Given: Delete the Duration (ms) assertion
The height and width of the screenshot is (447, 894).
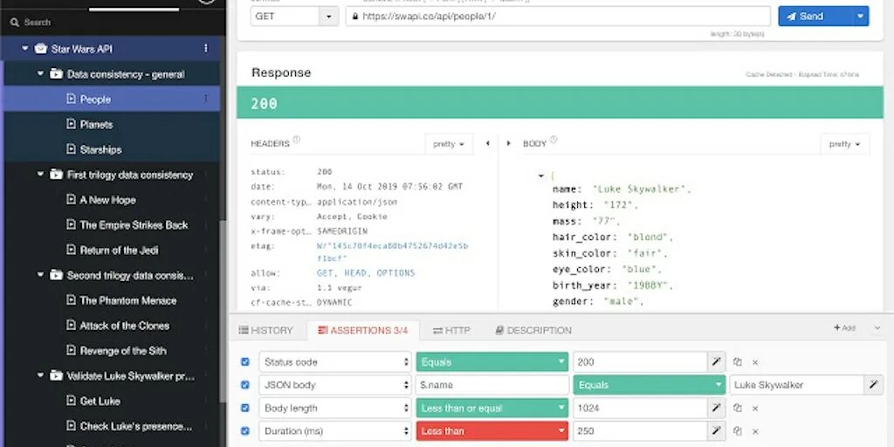Looking at the screenshot, I should [x=755, y=431].
